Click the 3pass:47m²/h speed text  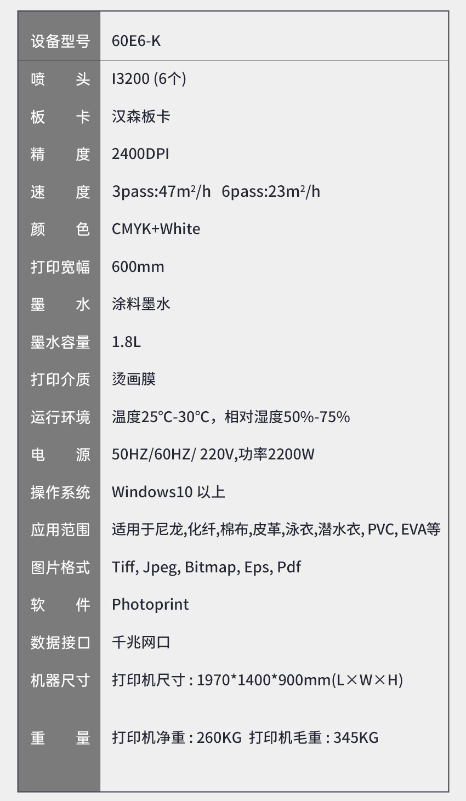point(161,191)
